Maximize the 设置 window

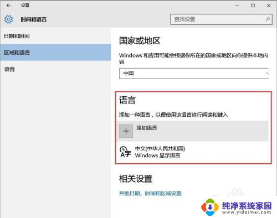click(x=253, y=6)
